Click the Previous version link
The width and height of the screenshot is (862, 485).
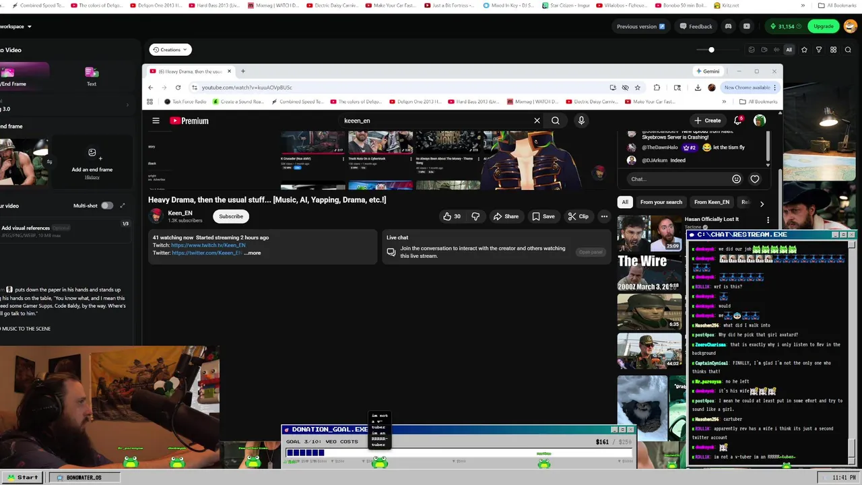[640, 26]
